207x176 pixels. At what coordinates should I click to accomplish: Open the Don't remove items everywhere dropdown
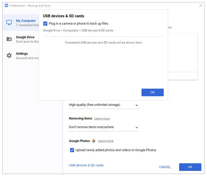click(x=104, y=127)
